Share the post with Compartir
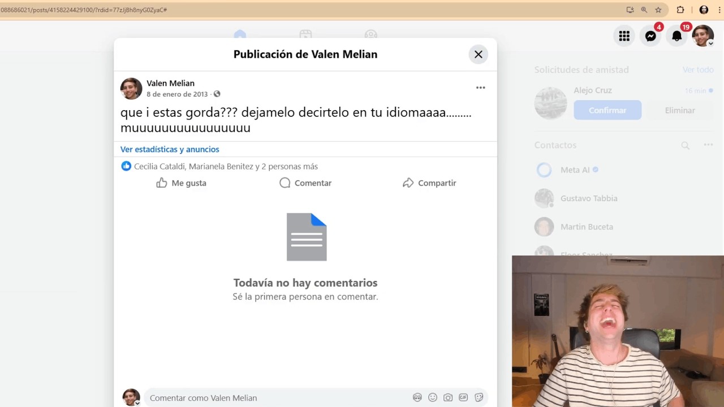Image resolution: width=724 pixels, height=407 pixels. [x=429, y=183]
